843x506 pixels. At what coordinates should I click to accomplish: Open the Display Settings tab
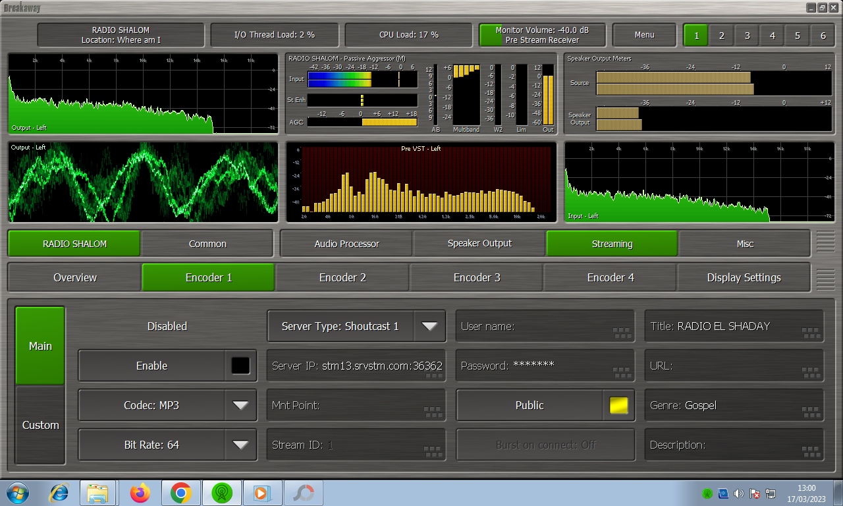tap(744, 277)
